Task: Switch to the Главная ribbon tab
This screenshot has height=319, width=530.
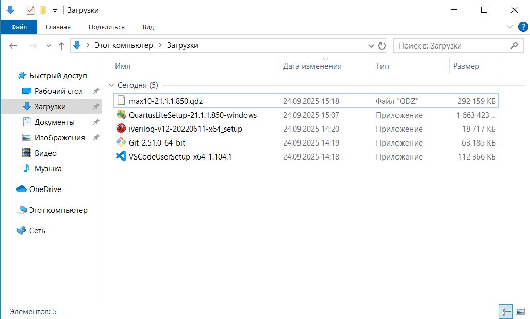Action: (x=58, y=27)
